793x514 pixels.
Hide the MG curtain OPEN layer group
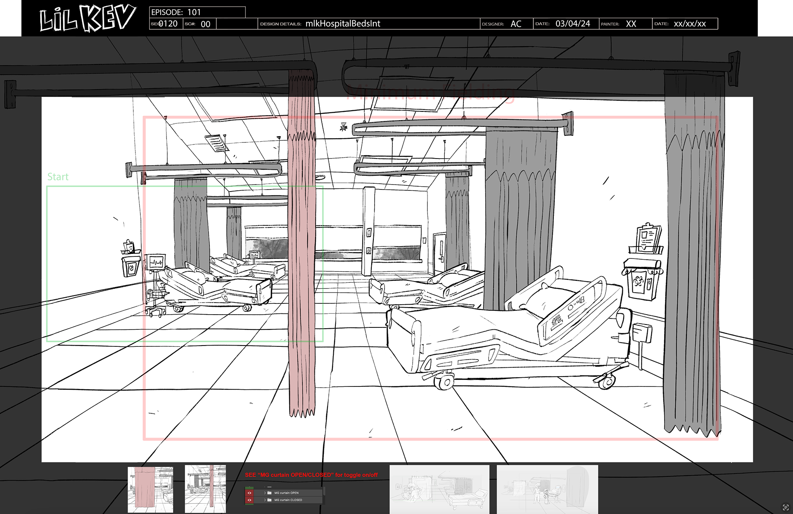tap(249, 493)
